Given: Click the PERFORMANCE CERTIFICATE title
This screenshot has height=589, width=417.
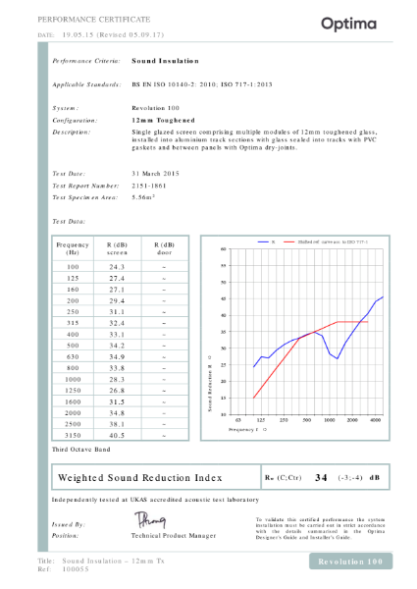Looking at the screenshot, I should (x=94, y=20).
